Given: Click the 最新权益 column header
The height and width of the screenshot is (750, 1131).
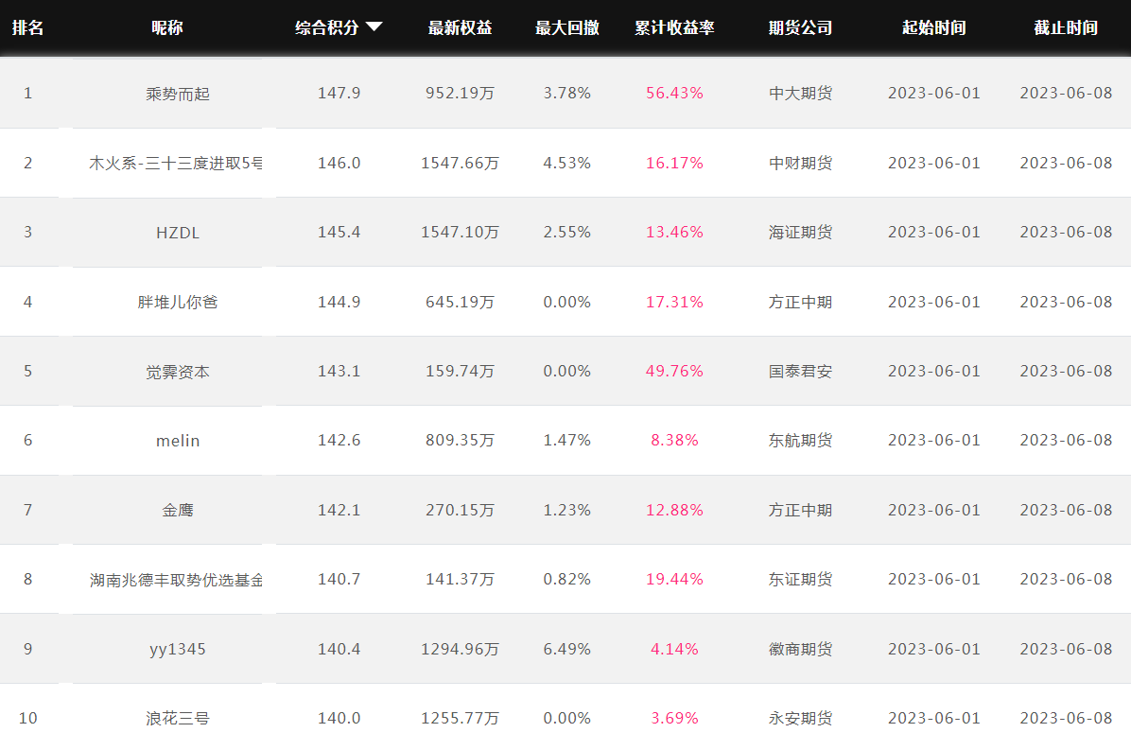Looking at the screenshot, I should point(461,27).
